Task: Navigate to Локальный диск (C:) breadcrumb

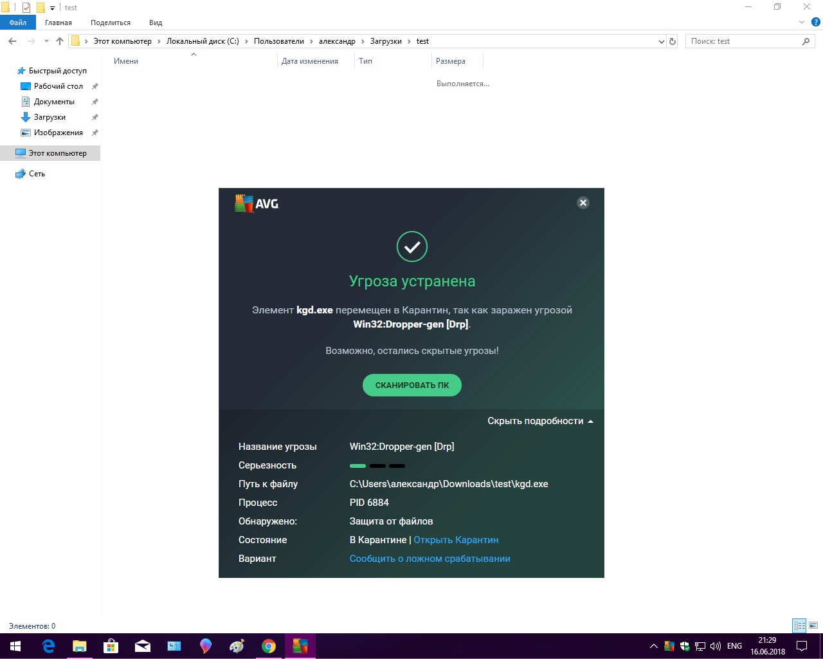Action: (203, 41)
